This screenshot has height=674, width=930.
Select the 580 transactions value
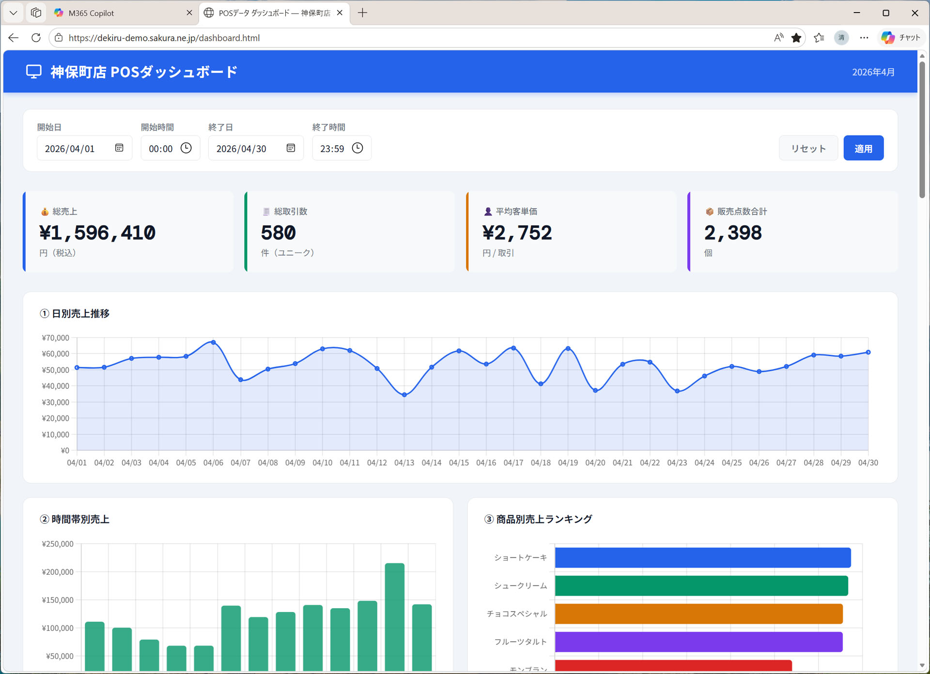pyautogui.click(x=279, y=233)
